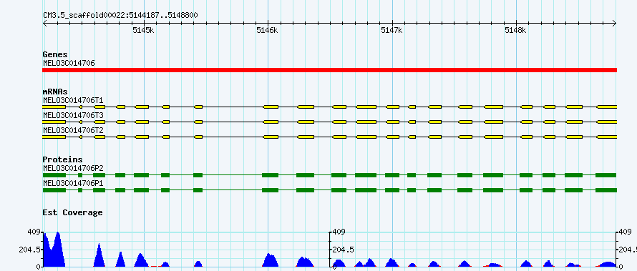Click the 5146k ruler label
Screen dimensions: 637x271
pyautogui.click(x=267, y=30)
